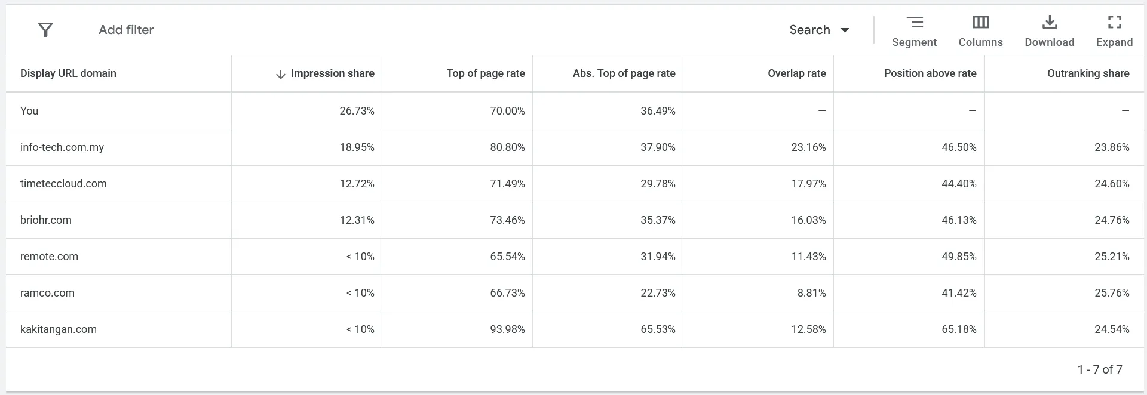The width and height of the screenshot is (1147, 395).
Task: Open the Search dropdown
Action: pos(819,29)
